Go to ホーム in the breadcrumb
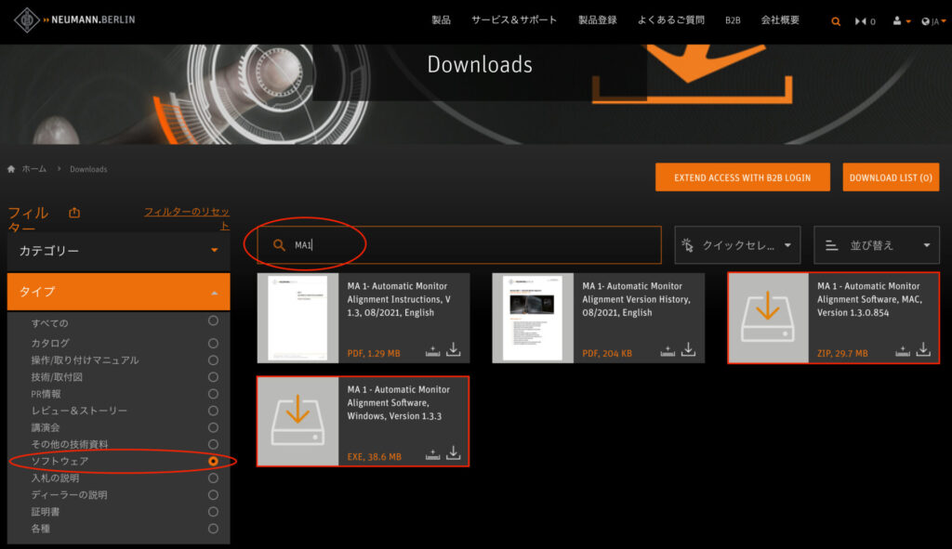This screenshot has width=952, height=549. click(34, 169)
